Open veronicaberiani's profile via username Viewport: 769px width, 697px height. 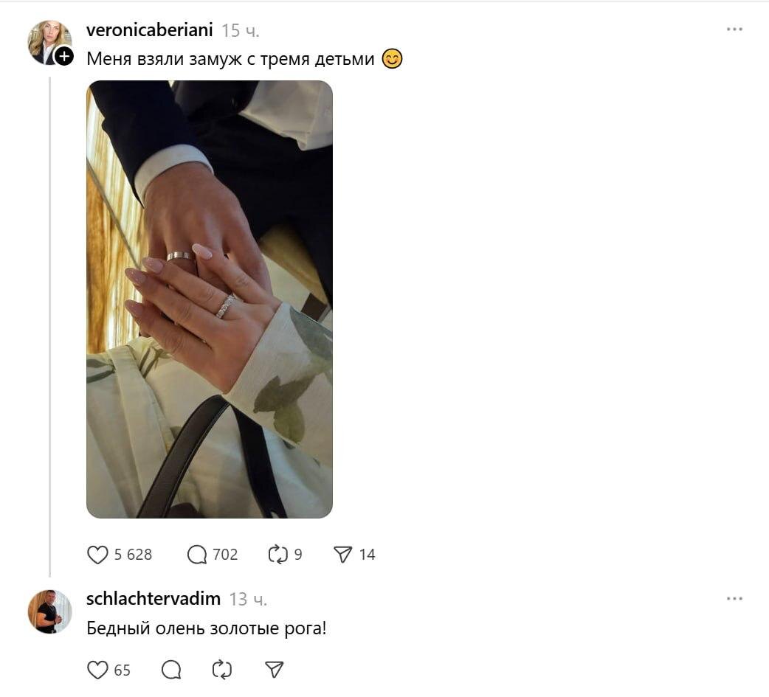(x=150, y=30)
